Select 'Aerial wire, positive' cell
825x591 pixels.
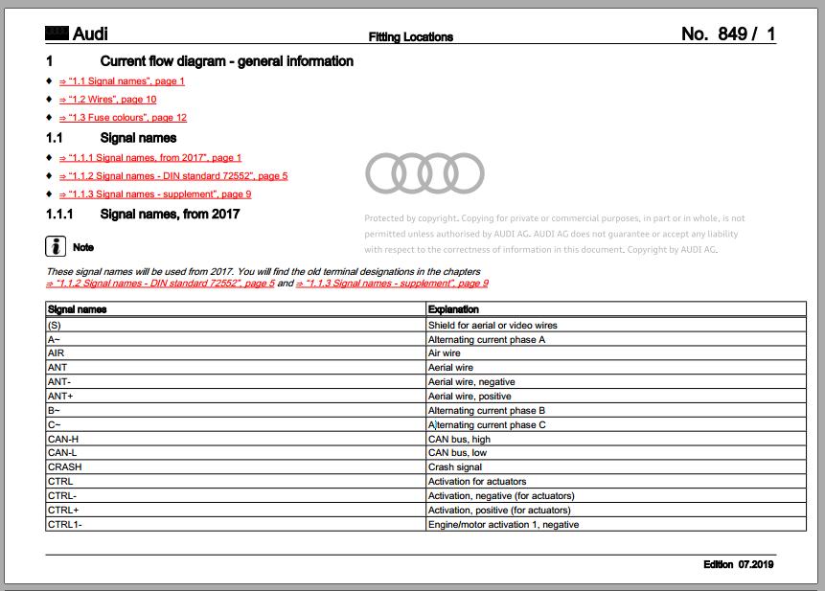pos(616,396)
